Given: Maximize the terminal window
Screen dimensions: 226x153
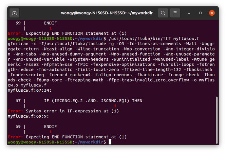Looking at the screenshot, I should [x=200, y=13].
